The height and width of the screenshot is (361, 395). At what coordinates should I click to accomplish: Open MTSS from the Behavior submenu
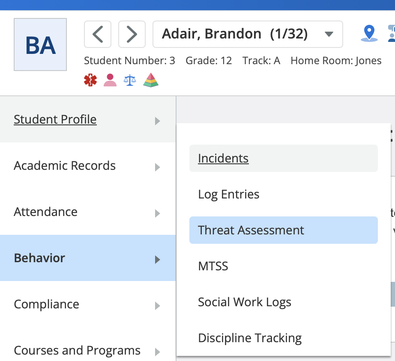click(284, 266)
